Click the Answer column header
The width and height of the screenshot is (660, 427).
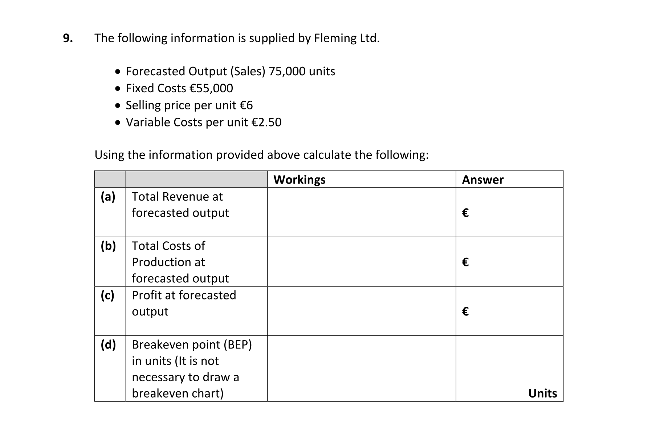pos(482,180)
